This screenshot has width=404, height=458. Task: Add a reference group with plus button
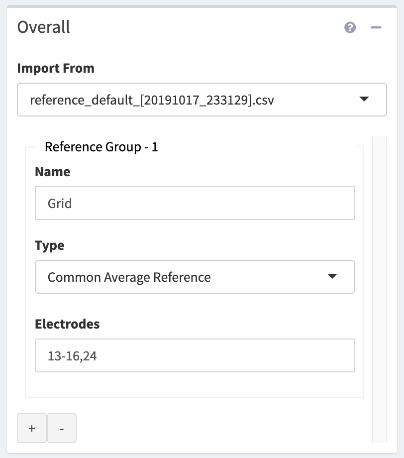click(x=32, y=428)
